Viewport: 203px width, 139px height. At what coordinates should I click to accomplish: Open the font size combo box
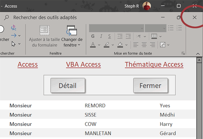coord(156,28)
